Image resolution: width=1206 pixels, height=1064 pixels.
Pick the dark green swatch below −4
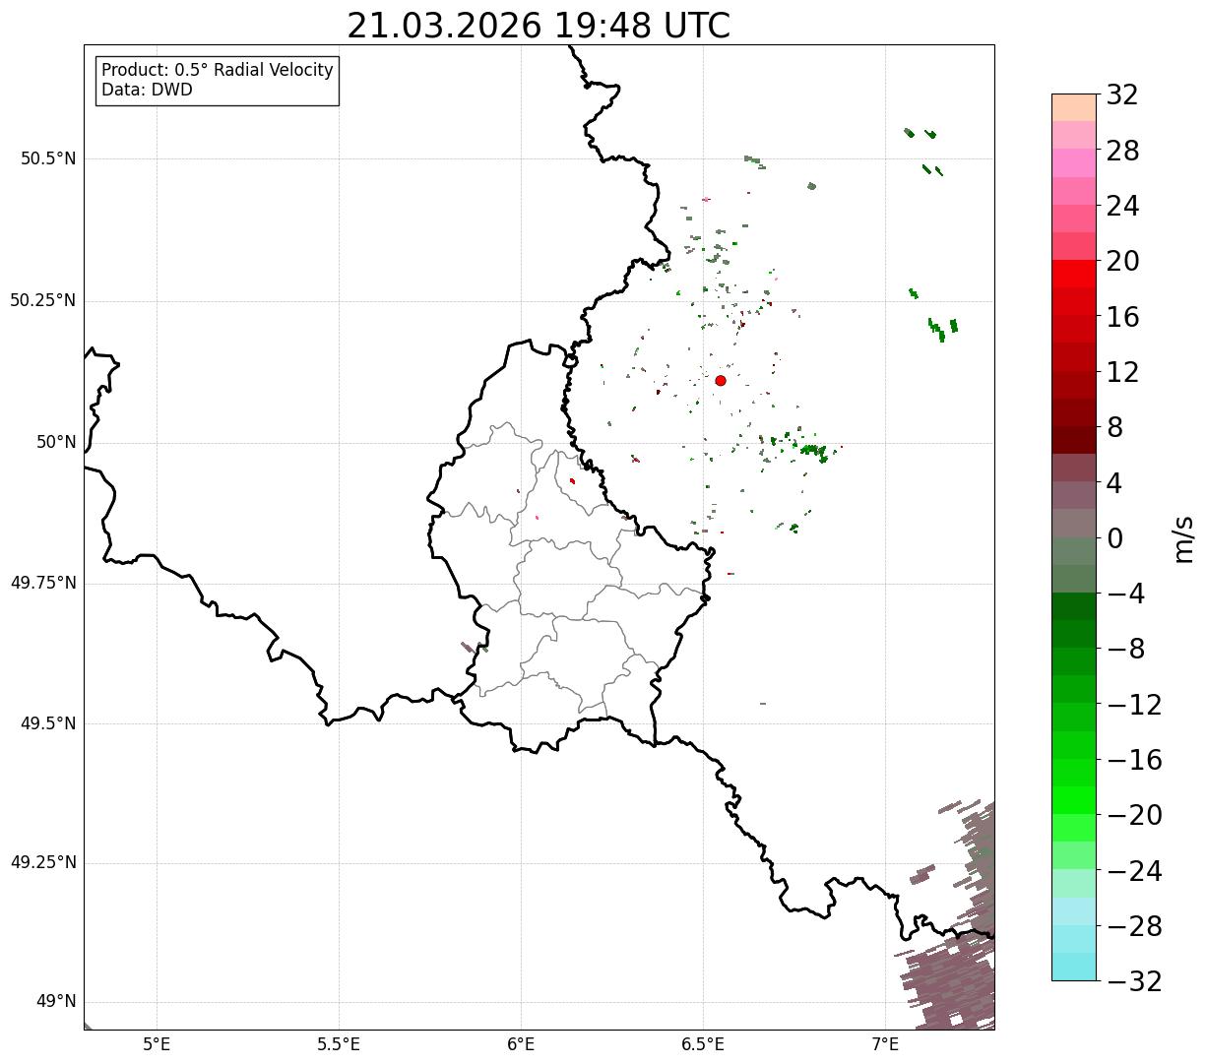1074,606
